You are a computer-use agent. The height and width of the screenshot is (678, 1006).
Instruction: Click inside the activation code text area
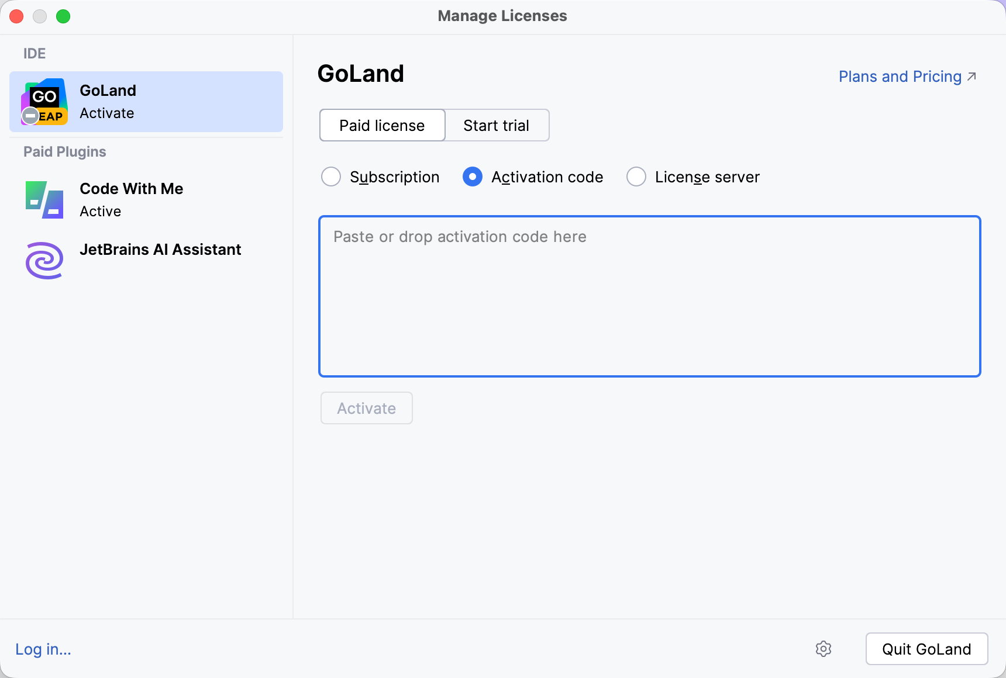(649, 295)
